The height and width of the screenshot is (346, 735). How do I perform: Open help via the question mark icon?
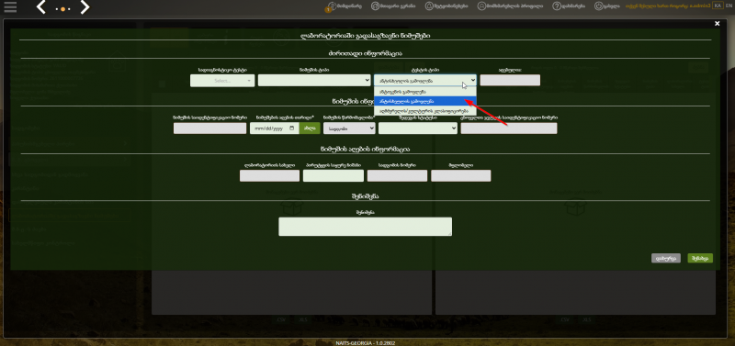(x=569, y=6)
